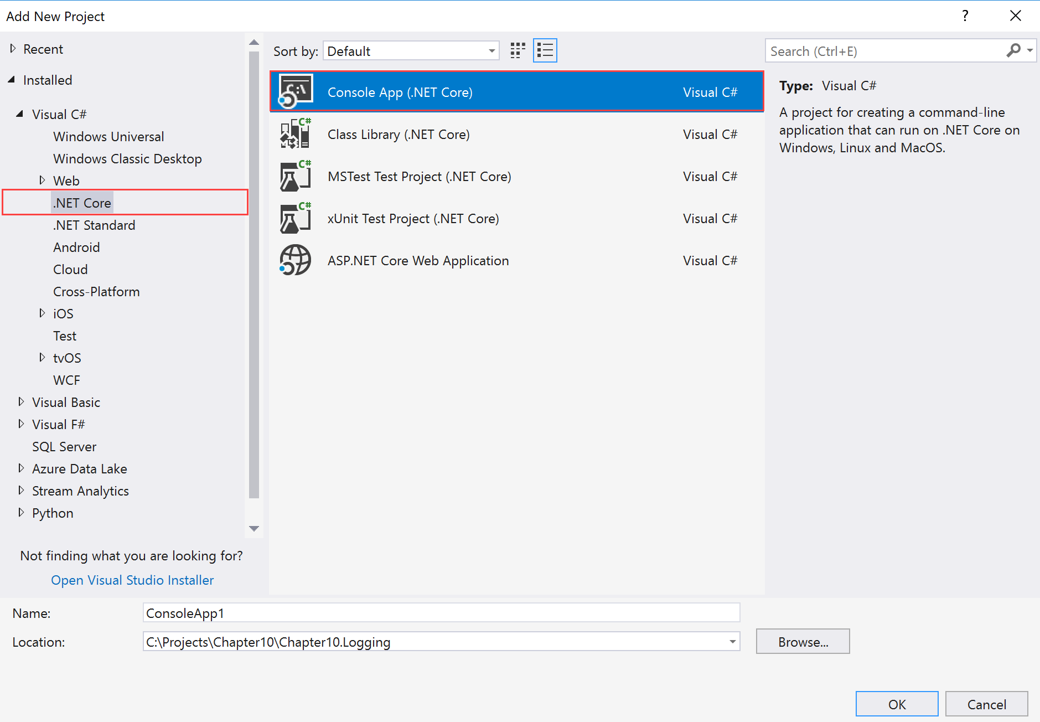
Task: Expand the Visual Basic node
Action: coord(21,401)
